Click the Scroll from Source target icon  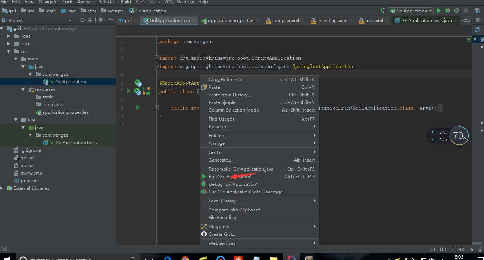(82, 20)
